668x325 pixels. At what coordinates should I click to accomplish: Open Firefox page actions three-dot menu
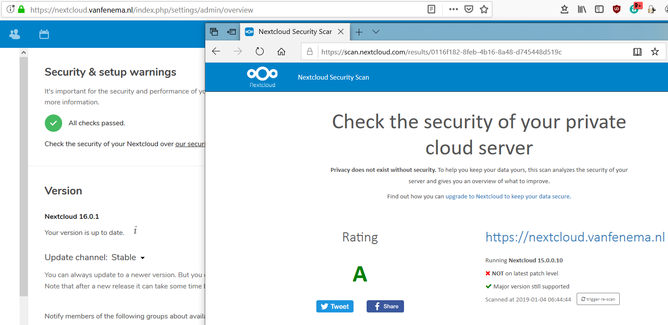pos(453,9)
